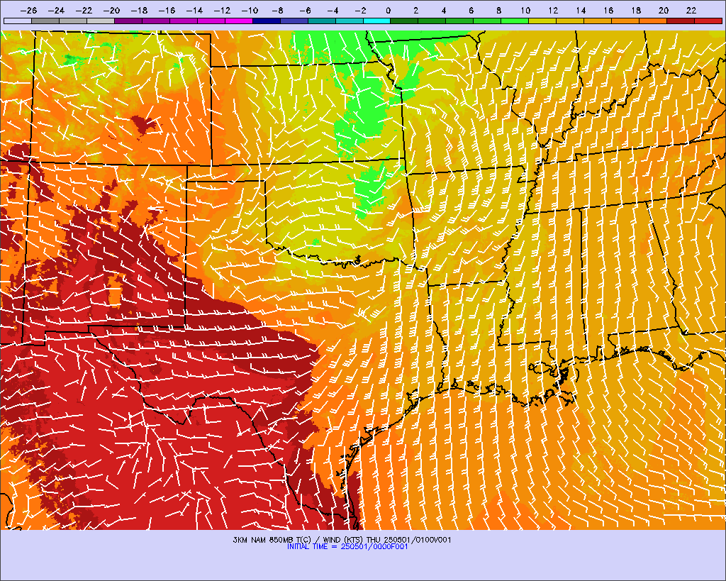The height and width of the screenshot is (581, 726).
Task: Select the dark purple -20 to -18 swatch
Action: (128, 21)
